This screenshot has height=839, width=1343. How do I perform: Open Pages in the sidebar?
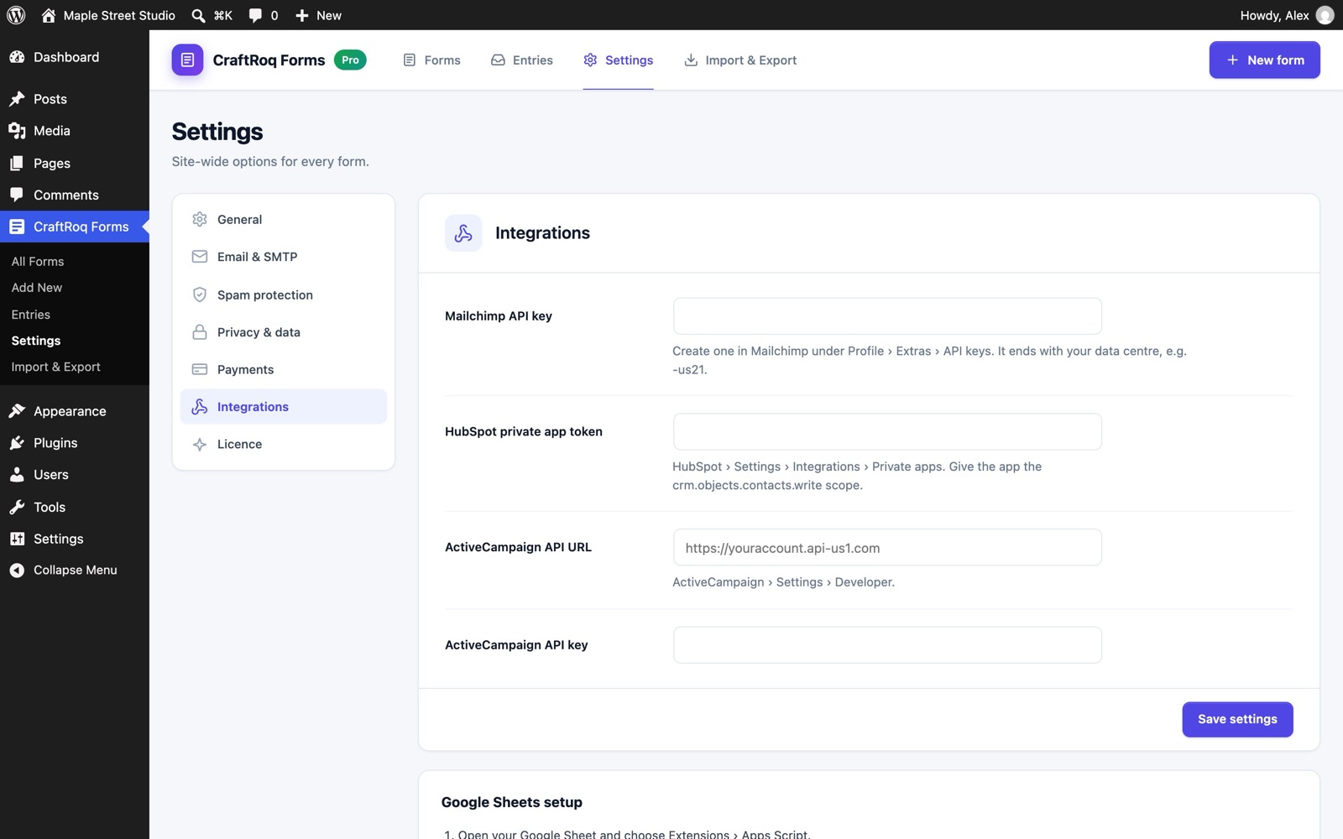click(x=75, y=163)
